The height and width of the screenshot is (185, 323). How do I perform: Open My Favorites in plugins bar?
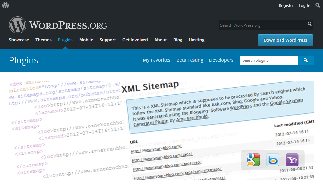click(157, 60)
